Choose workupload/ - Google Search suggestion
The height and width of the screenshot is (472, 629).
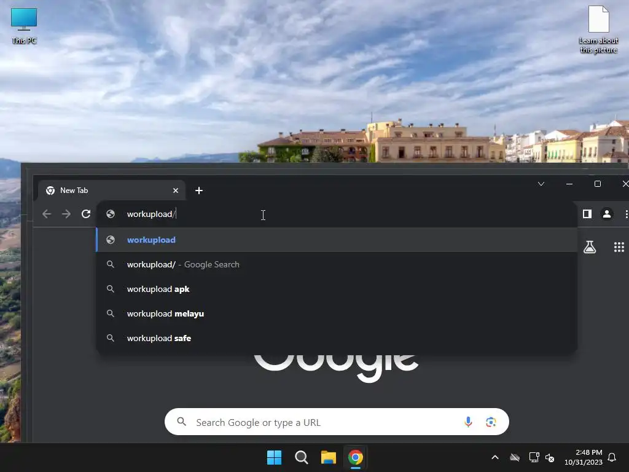(336, 264)
